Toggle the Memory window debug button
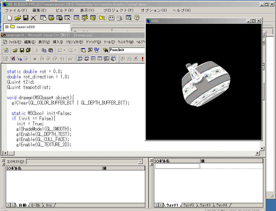The height and width of the screenshot is (211, 276). click(x=100, y=59)
